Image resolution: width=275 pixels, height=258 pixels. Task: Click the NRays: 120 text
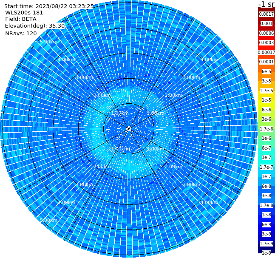pyautogui.click(x=21, y=33)
